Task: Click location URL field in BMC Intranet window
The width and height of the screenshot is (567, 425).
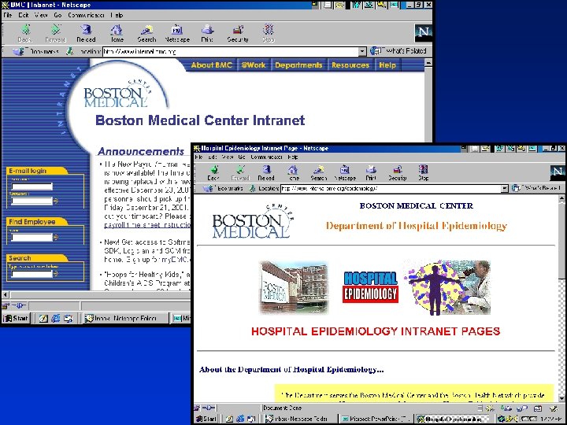Action: tap(230, 52)
